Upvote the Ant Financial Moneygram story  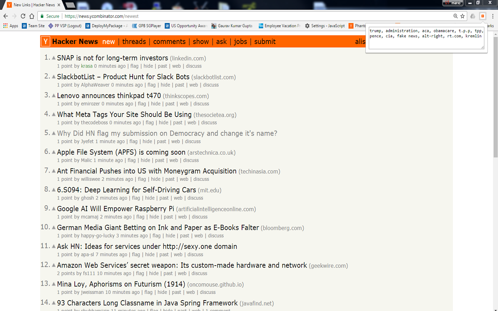tap(54, 171)
